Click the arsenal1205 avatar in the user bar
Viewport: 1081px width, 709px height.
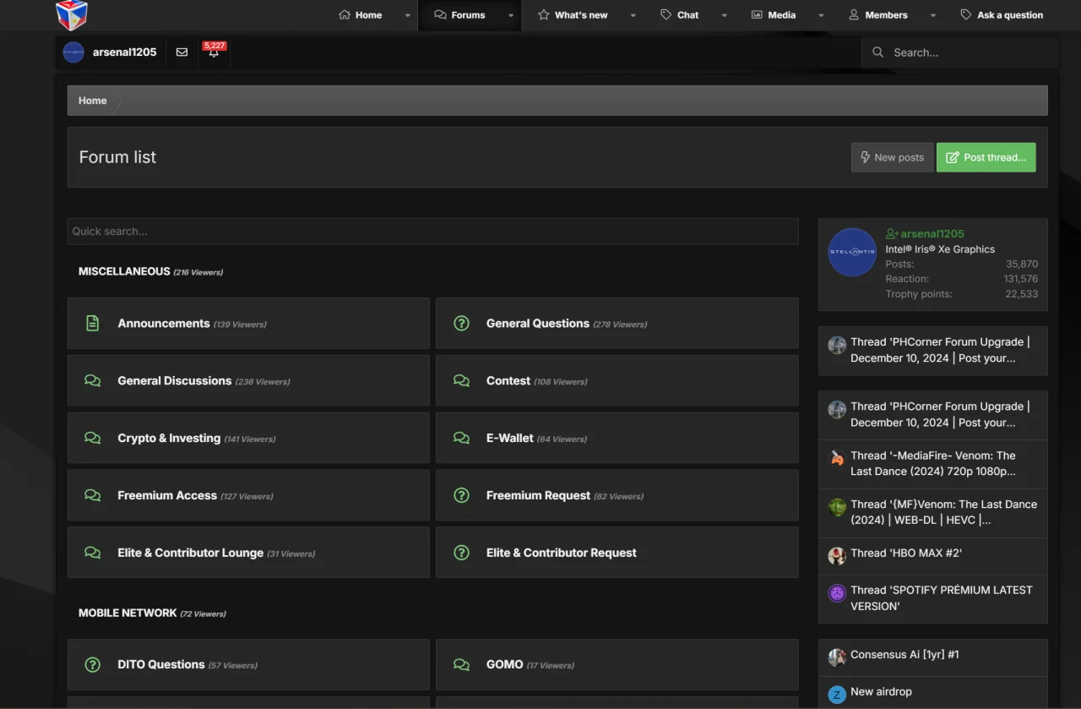73,52
